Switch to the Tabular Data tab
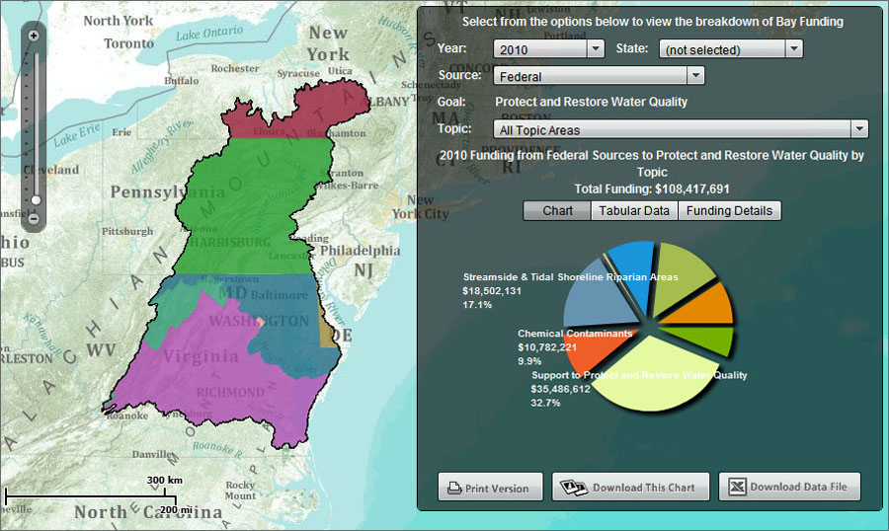Viewport: 889px width, 531px height. (x=634, y=211)
